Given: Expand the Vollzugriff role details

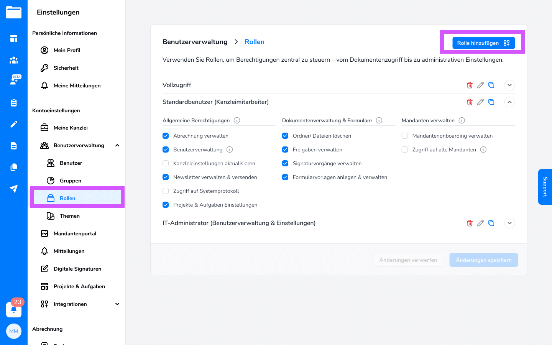Looking at the screenshot, I should click(x=509, y=85).
